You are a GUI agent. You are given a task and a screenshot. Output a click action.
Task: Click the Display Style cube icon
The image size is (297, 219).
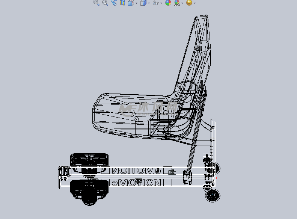coord(143,3)
